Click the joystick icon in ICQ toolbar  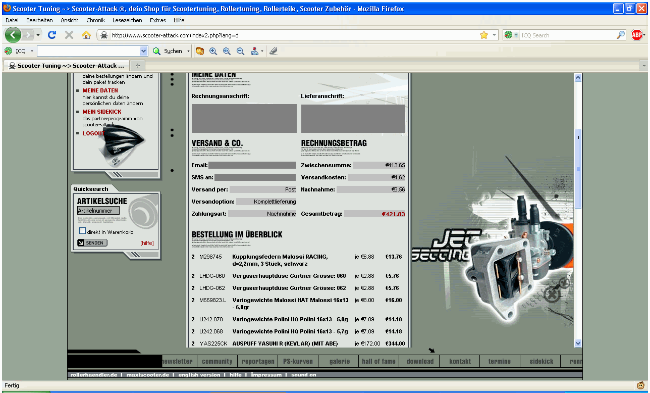click(x=254, y=51)
